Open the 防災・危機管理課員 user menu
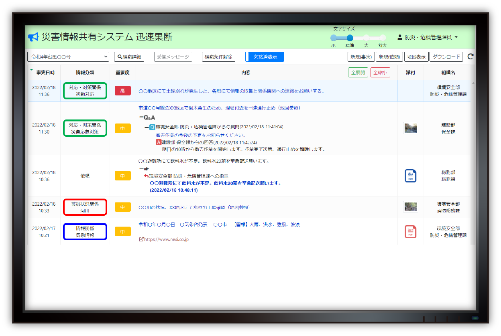 click(428, 37)
